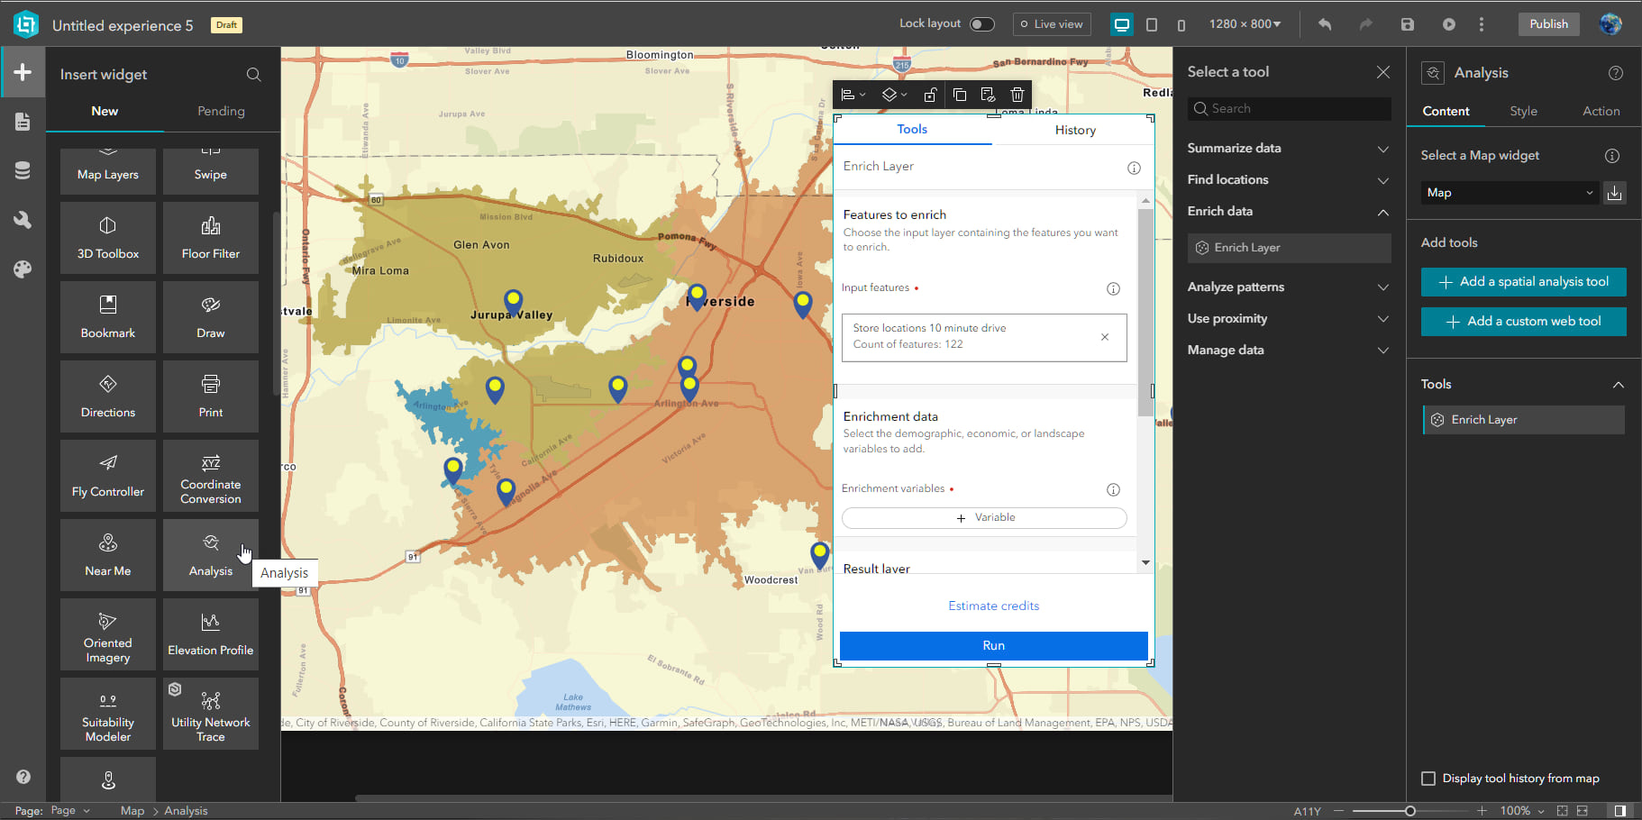Add the Directions widget

[x=108, y=396]
